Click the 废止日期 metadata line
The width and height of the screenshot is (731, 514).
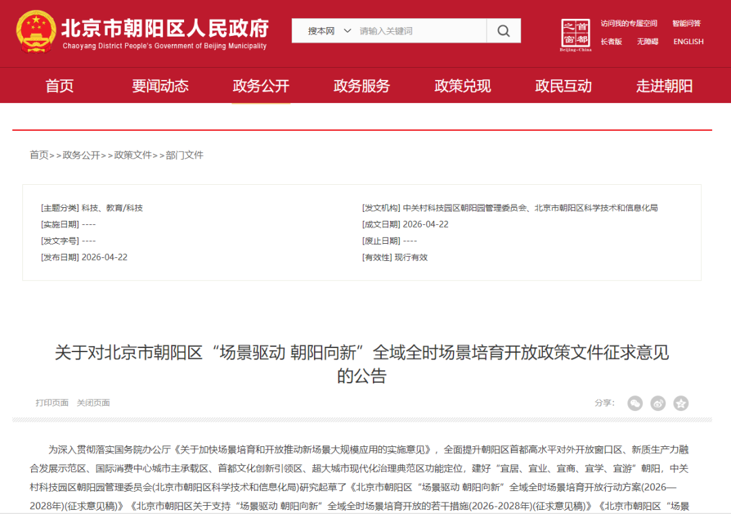(x=390, y=241)
